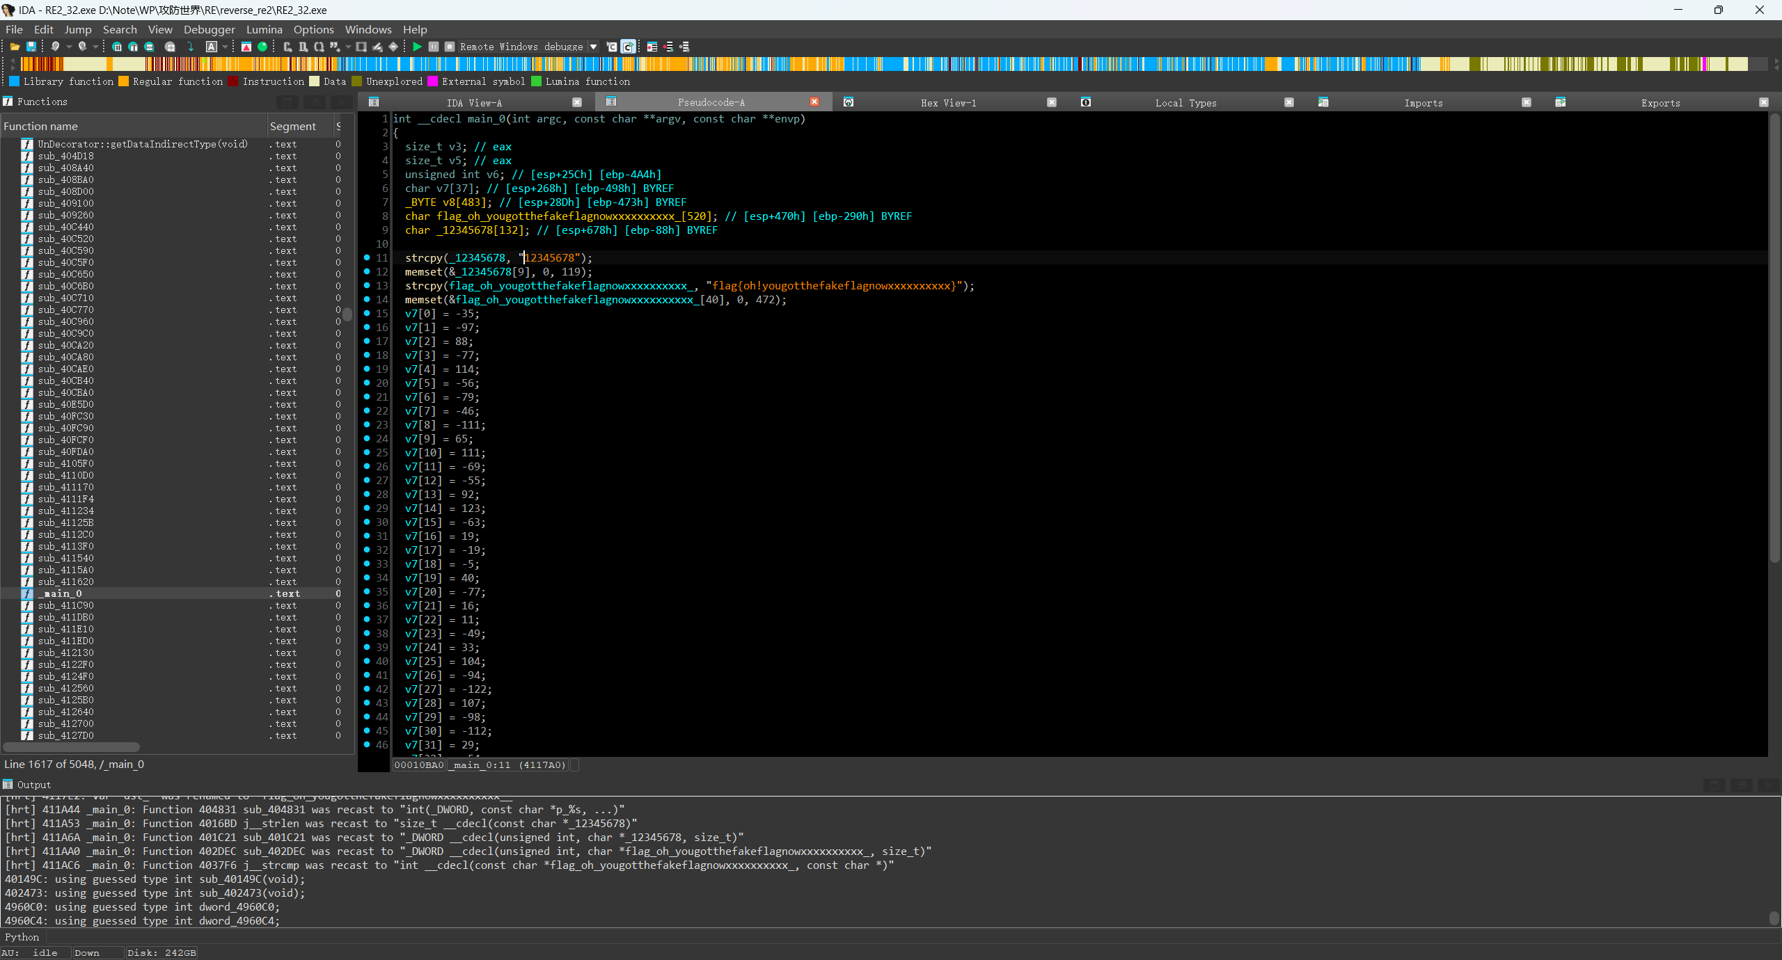Toggle breakpoint dot on pseudocode line 30
The image size is (1782, 960).
367,522
